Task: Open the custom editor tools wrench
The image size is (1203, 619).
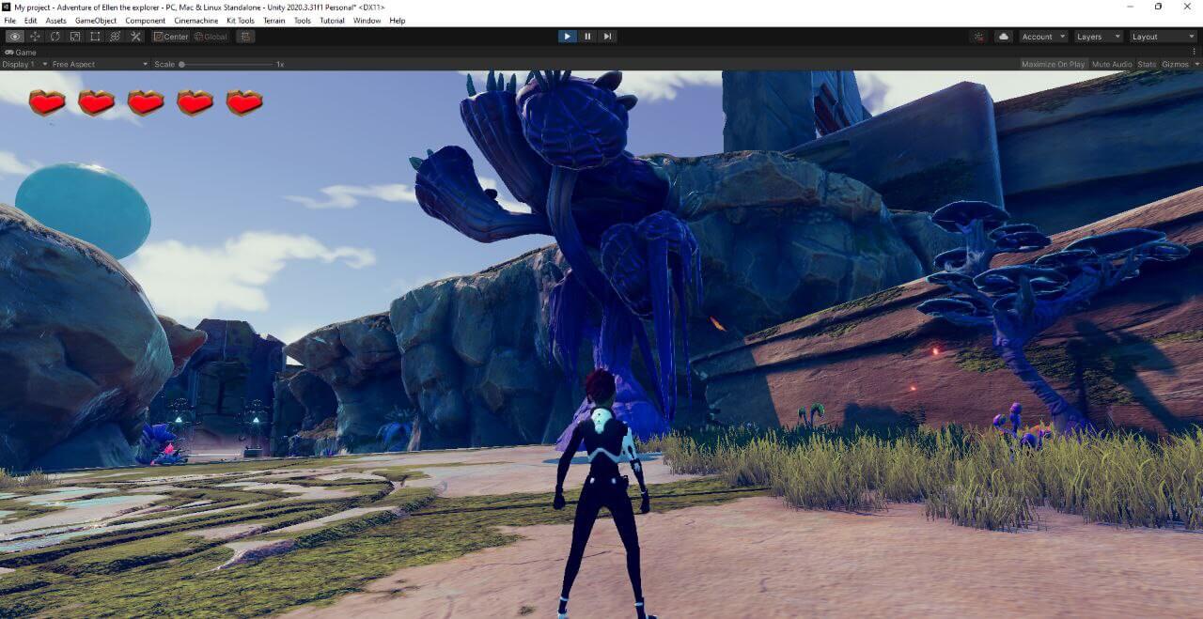Action: click(x=135, y=37)
